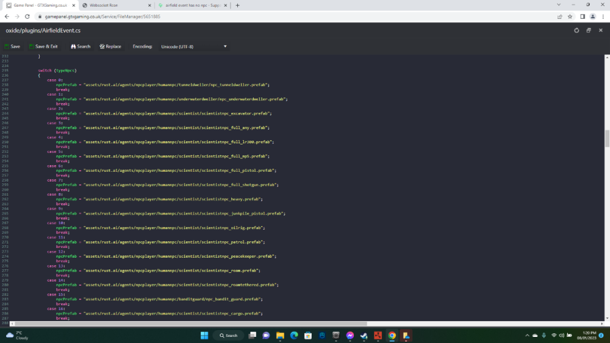Switch to the Game Panel - GTXGaming tab
Image resolution: width=610 pixels, height=343 pixels.
click(40, 5)
